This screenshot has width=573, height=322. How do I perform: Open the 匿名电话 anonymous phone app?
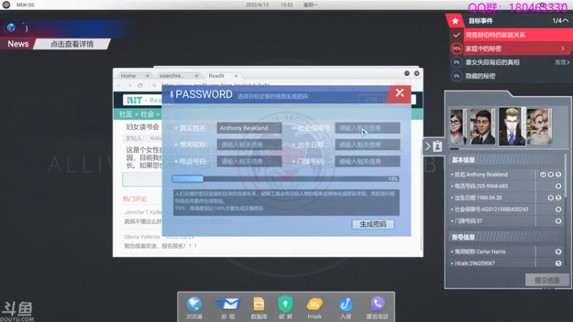point(377,308)
